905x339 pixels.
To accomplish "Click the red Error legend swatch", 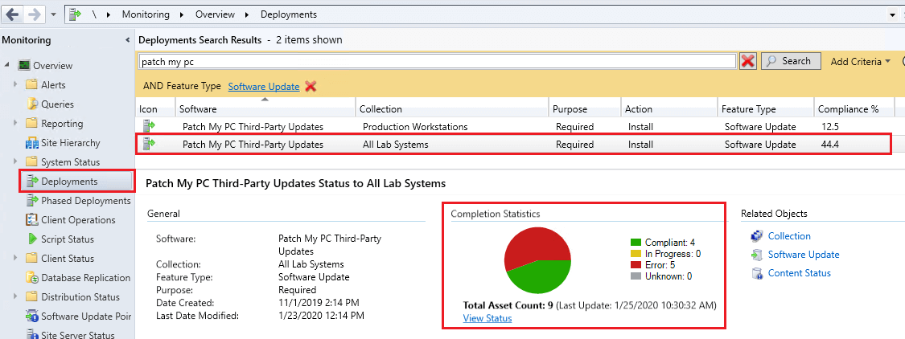I will (636, 265).
